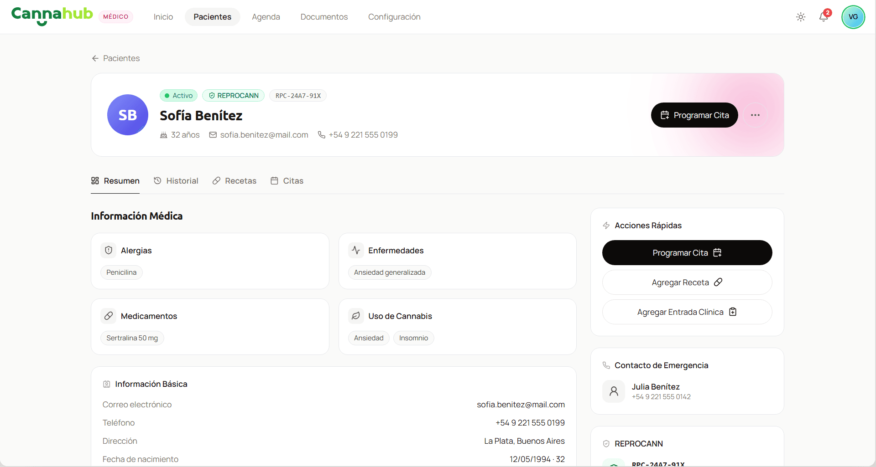Click the Insomnio cannabis use tag

[414, 338]
